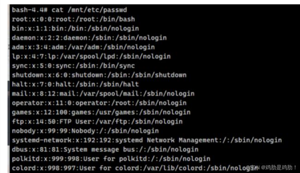
Task: Select the lp /var/spool/lpd line
Action: point(91,56)
